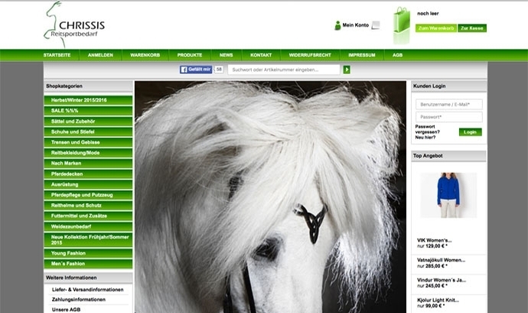
Task: Click the nur 129,00 € price
Action: coord(432,246)
